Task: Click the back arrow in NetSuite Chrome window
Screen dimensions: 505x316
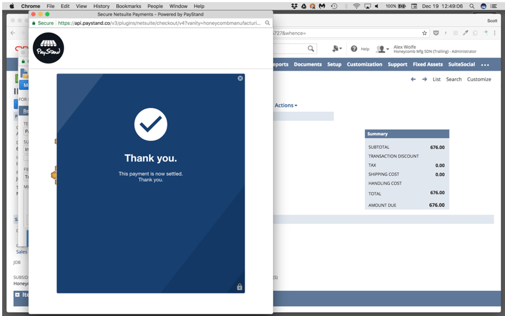Action: click(13, 33)
